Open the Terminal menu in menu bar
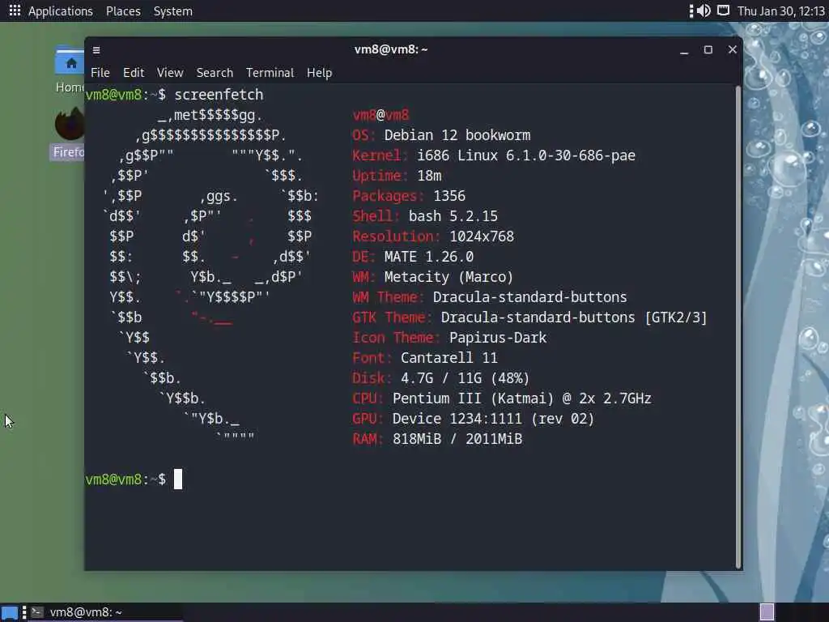 click(x=270, y=72)
